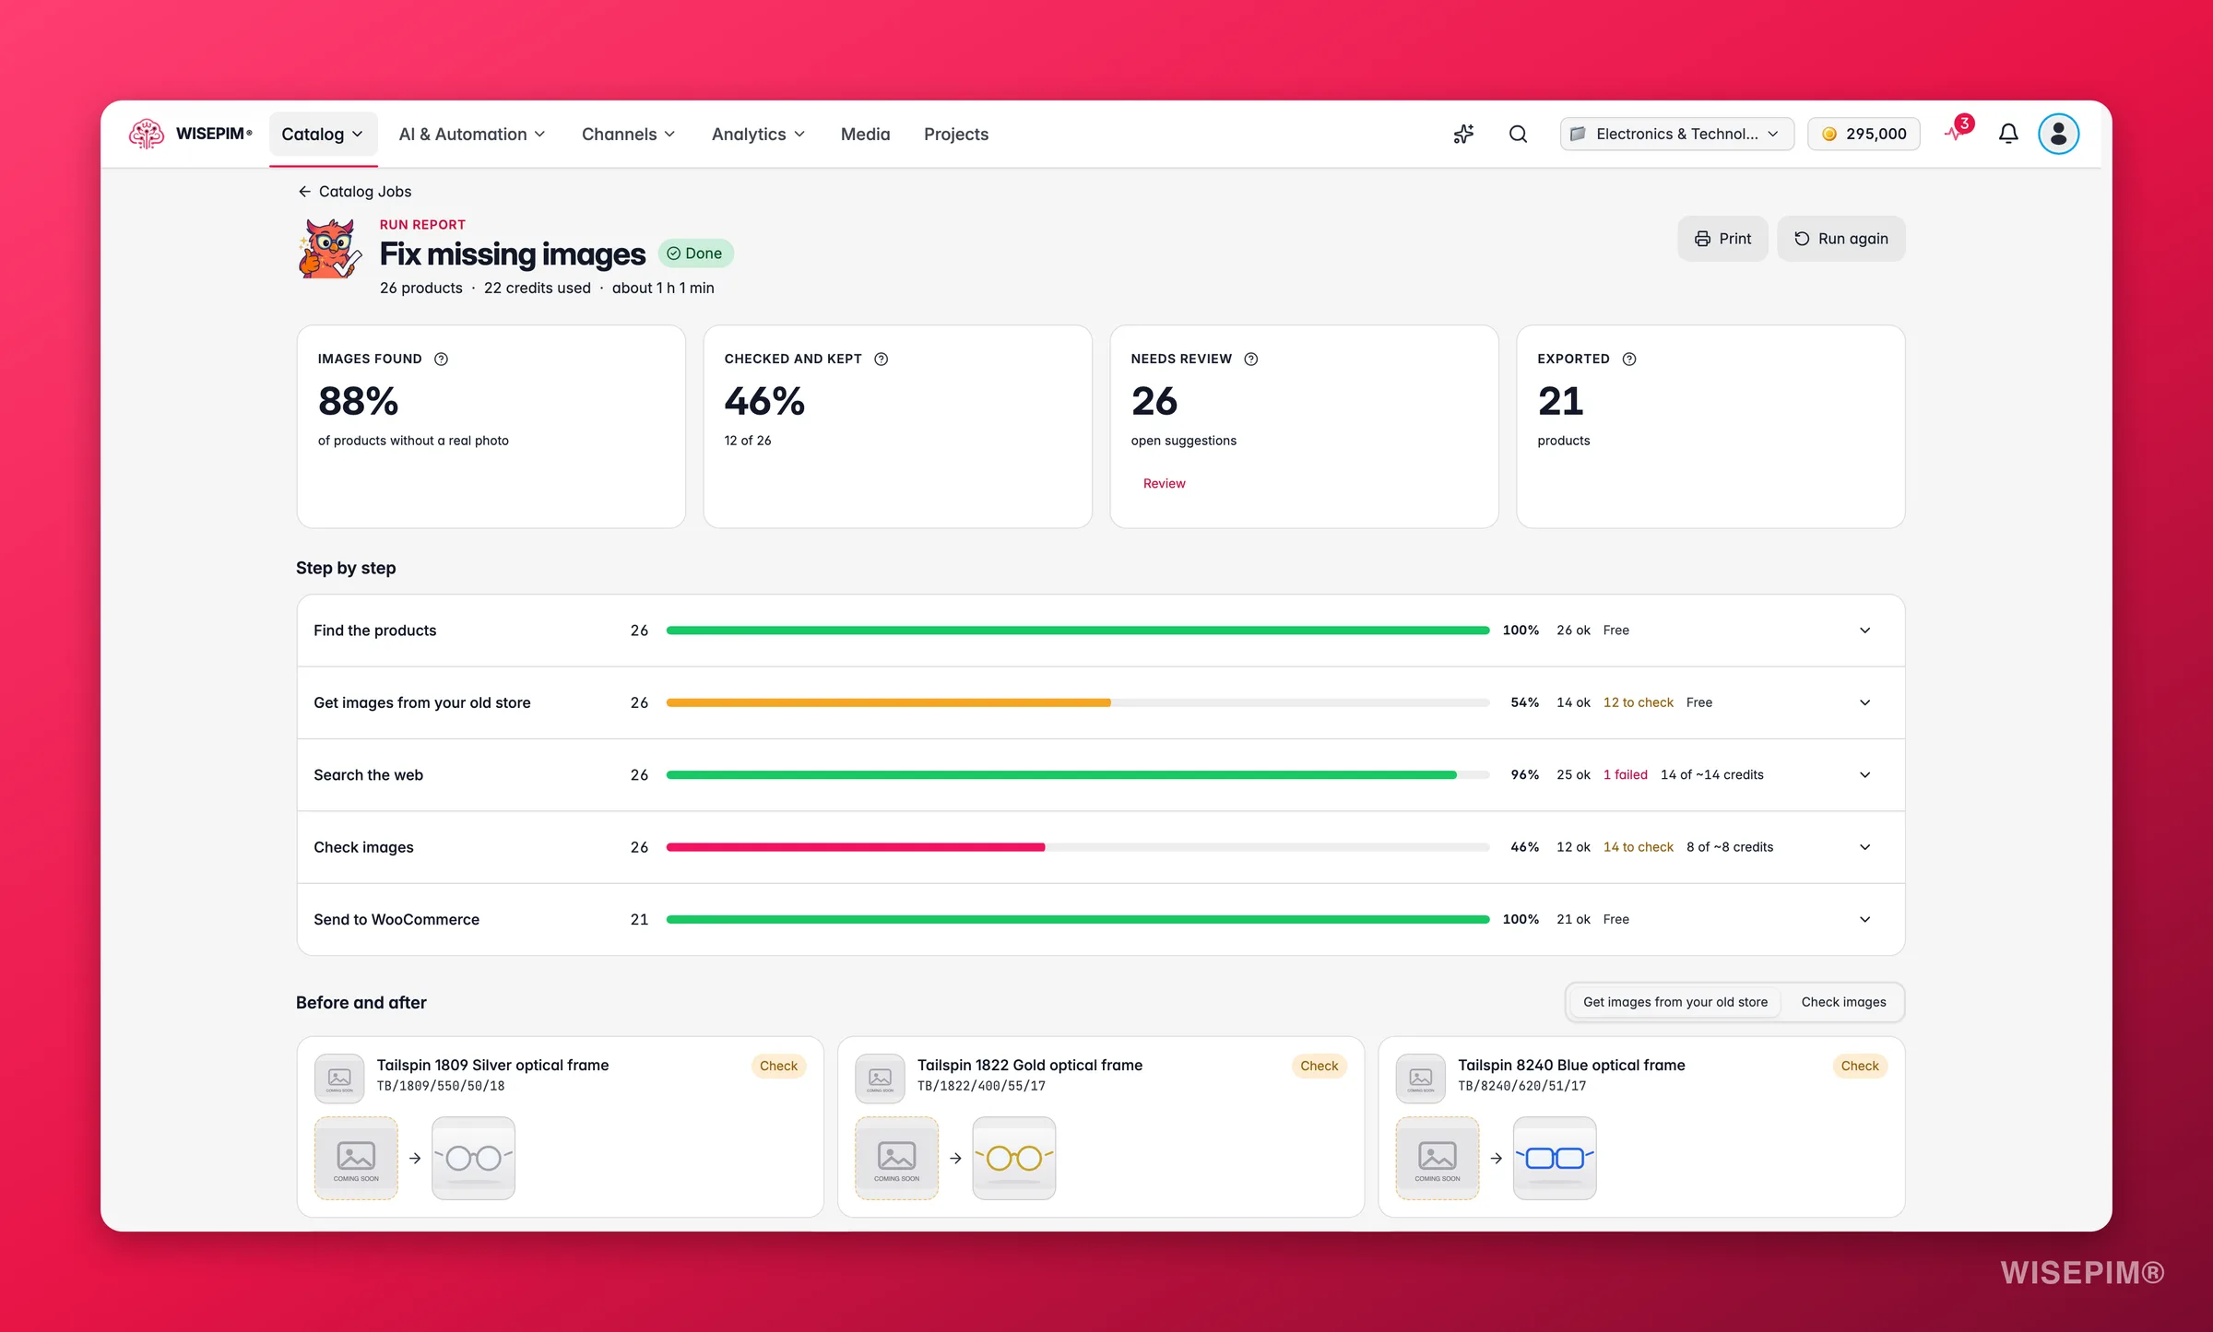Click the back arrow to Catalog Jobs

pyautogui.click(x=304, y=192)
